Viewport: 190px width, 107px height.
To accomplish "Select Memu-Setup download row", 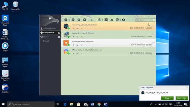I will click(x=108, y=51).
